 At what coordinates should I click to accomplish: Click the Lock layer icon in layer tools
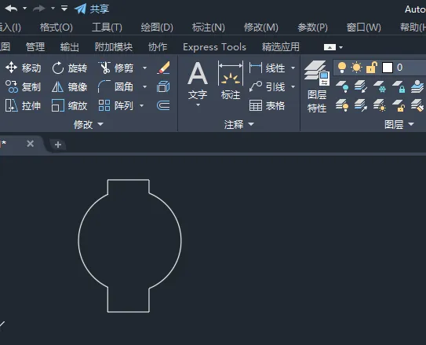coord(399,86)
